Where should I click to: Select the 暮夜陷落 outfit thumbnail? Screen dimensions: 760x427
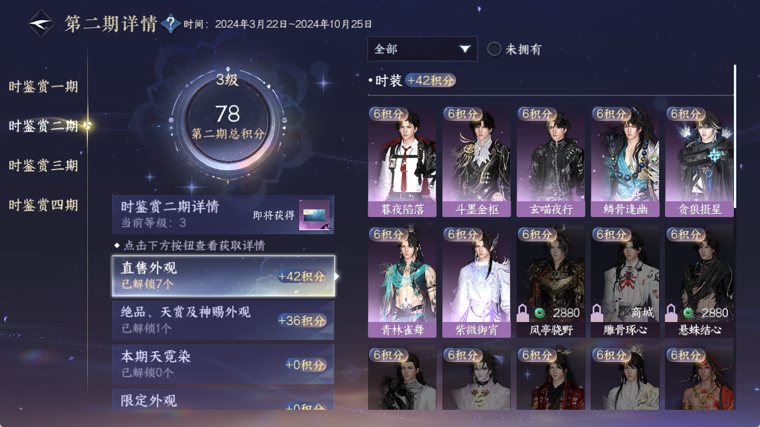(402, 162)
